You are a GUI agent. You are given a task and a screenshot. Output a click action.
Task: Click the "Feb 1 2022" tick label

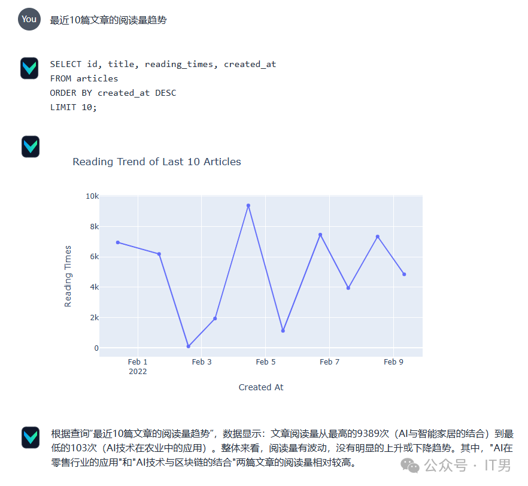[x=138, y=366]
